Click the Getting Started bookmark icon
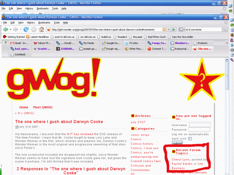 (5, 37)
